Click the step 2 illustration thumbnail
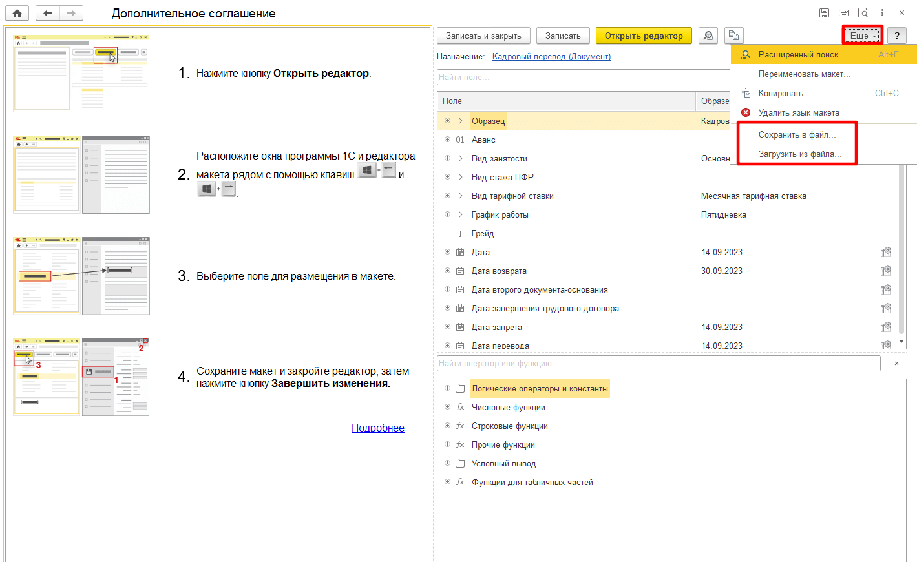This screenshot has height=562, width=917. (x=81, y=174)
